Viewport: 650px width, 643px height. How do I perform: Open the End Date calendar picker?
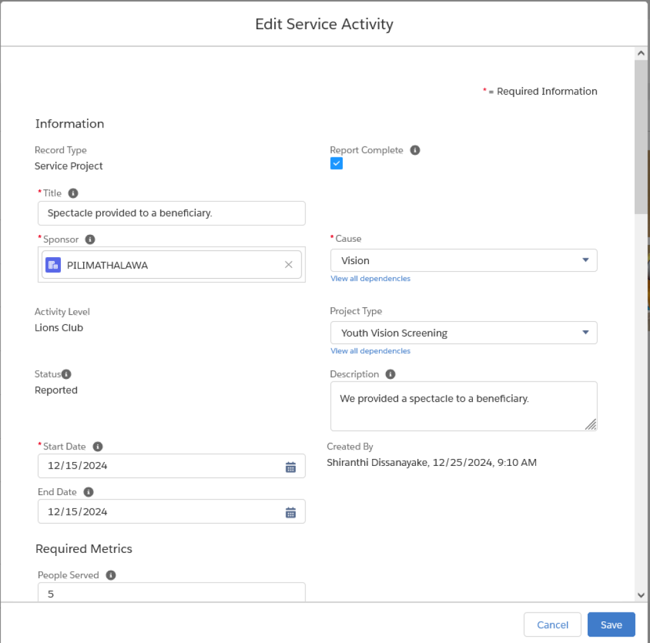click(x=291, y=513)
